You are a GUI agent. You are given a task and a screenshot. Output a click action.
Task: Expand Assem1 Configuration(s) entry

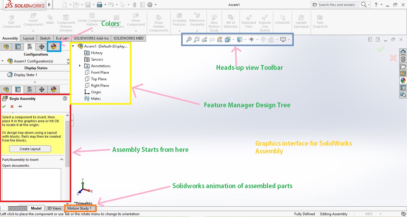3,61
